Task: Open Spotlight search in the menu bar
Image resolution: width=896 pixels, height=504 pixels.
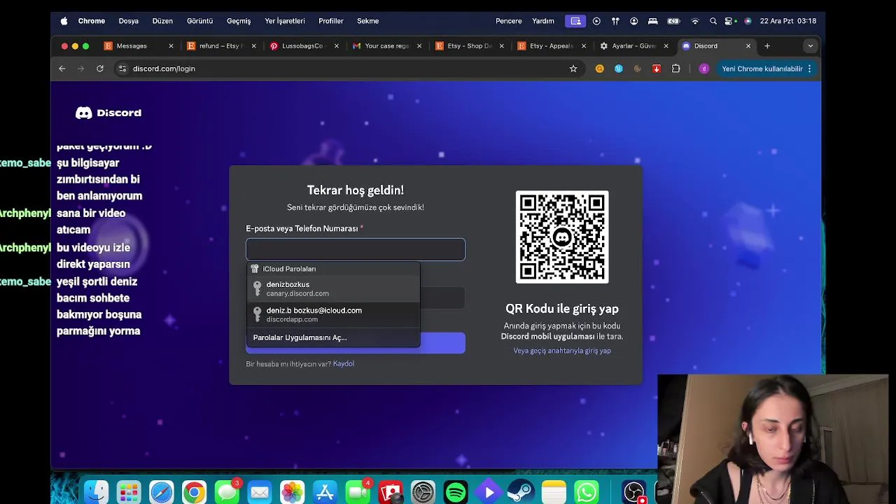Action: pos(713,21)
